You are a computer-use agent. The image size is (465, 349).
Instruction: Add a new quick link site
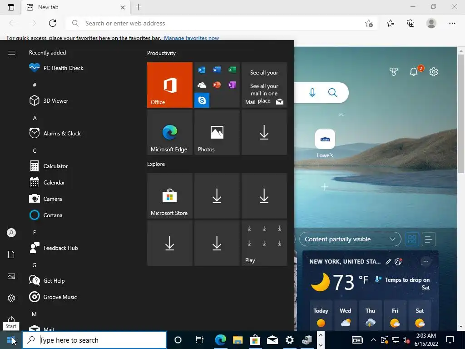[325, 187]
